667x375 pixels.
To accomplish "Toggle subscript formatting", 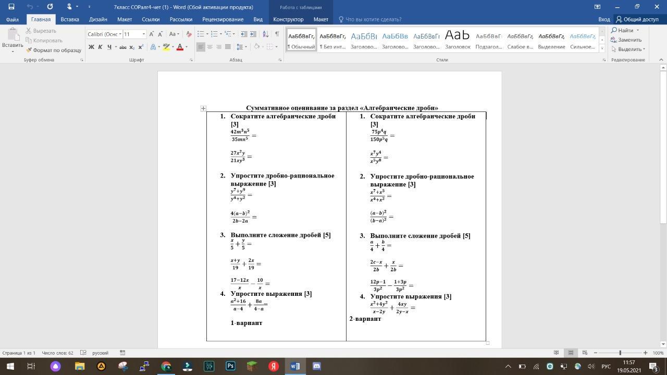I will [132, 47].
